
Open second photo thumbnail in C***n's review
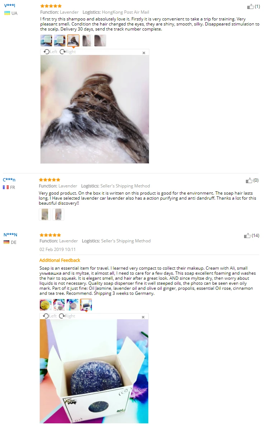click(58, 215)
